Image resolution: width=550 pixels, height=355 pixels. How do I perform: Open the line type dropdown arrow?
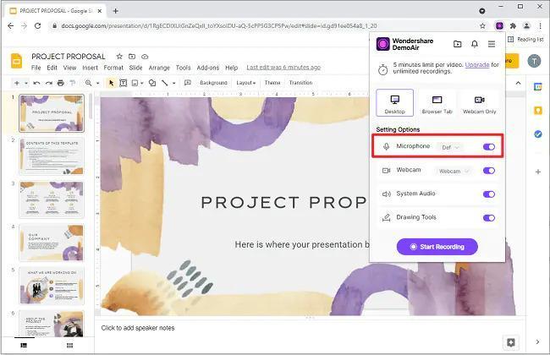pos(174,83)
